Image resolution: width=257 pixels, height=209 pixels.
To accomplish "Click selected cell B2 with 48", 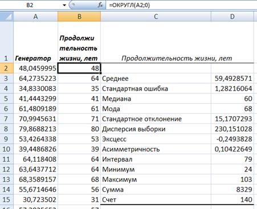I will tap(79, 68).
